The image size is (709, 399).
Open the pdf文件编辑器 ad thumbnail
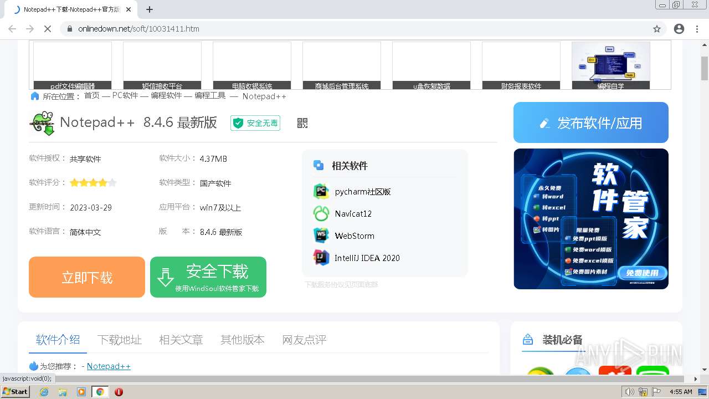tap(73, 65)
